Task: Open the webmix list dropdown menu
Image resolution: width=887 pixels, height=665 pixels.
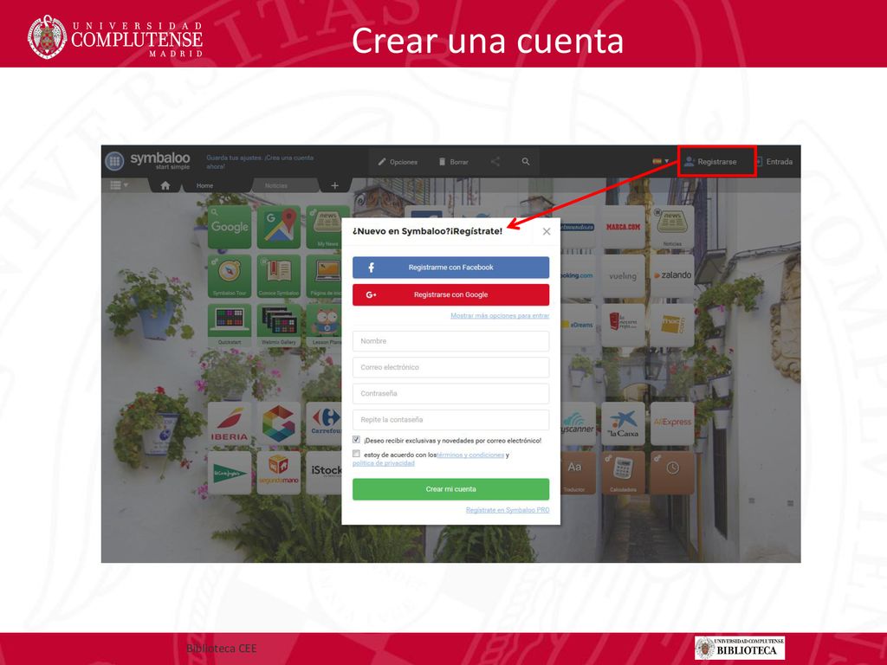Action: [x=119, y=185]
